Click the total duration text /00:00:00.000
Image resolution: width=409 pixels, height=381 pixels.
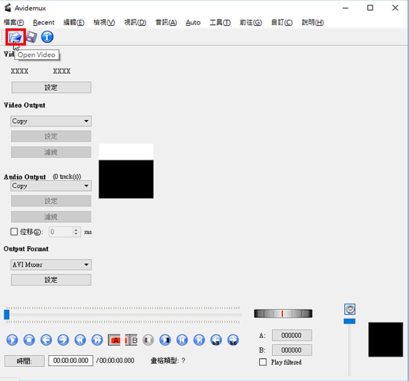point(115,360)
